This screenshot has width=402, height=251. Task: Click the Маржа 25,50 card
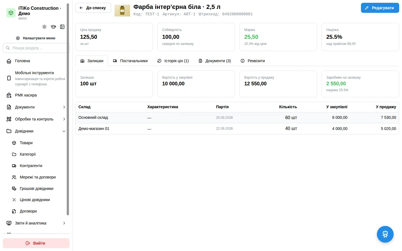click(x=278, y=37)
